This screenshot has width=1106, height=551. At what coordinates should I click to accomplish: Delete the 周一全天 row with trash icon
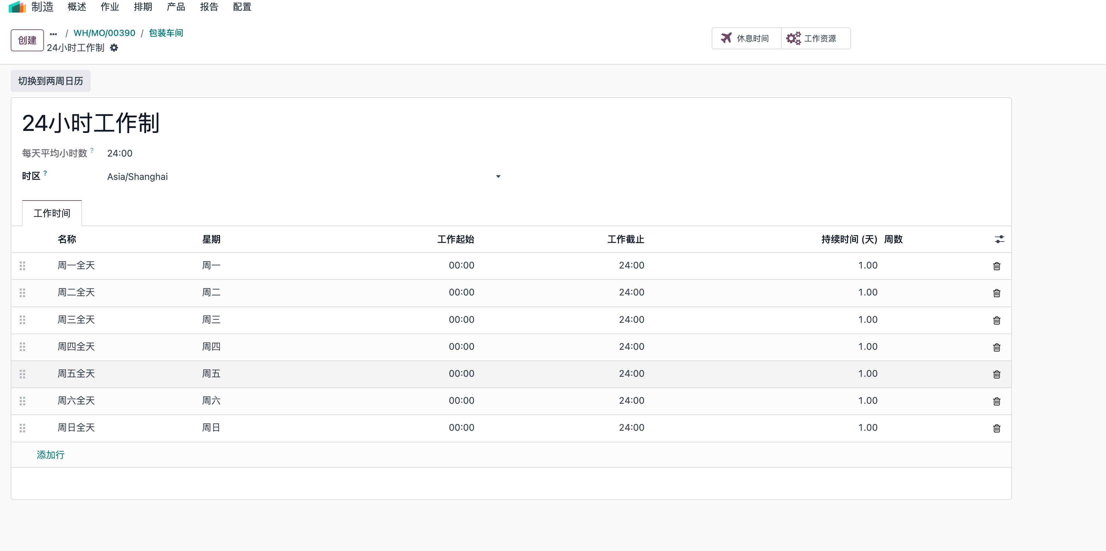click(x=997, y=266)
